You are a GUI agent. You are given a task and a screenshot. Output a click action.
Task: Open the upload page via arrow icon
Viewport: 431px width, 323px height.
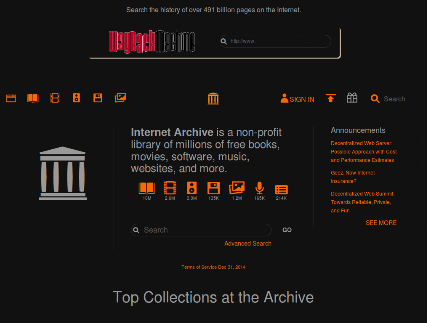click(x=331, y=98)
